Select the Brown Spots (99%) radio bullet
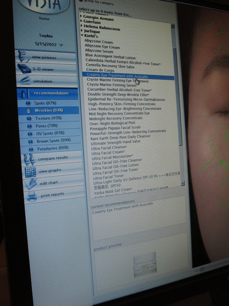 point(30,142)
